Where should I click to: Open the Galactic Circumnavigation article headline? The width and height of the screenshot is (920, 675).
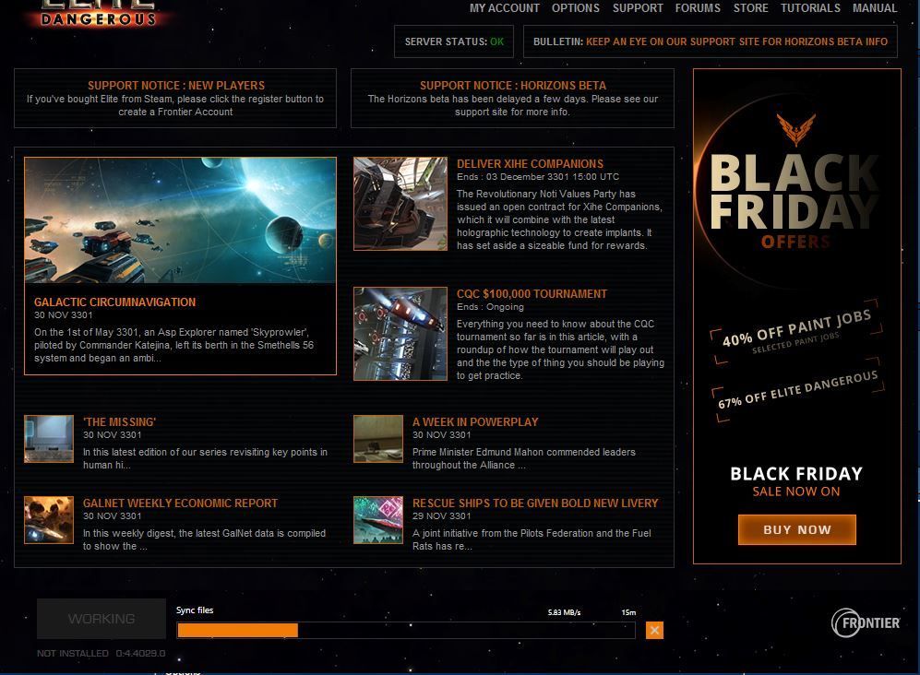tap(115, 302)
